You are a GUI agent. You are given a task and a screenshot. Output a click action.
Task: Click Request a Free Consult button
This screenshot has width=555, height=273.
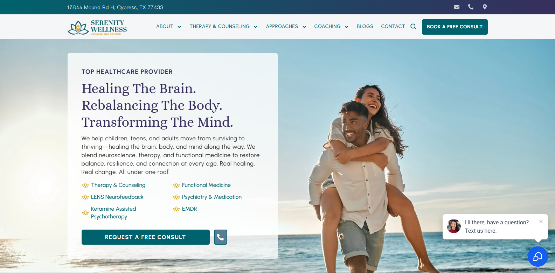(146, 237)
